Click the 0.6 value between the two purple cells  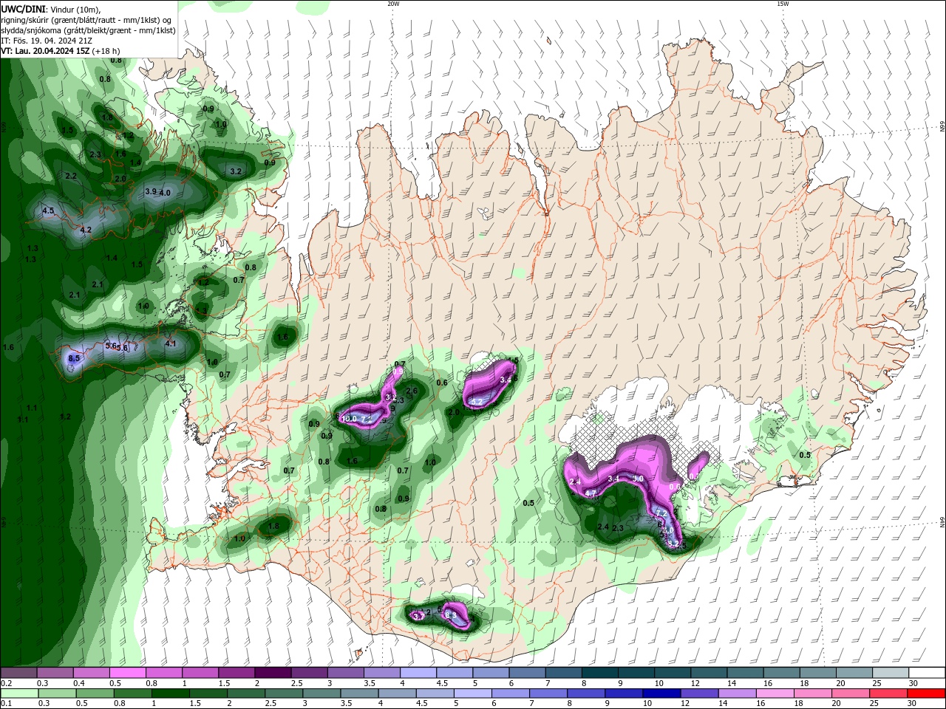pyautogui.click(x=442, y=383)
